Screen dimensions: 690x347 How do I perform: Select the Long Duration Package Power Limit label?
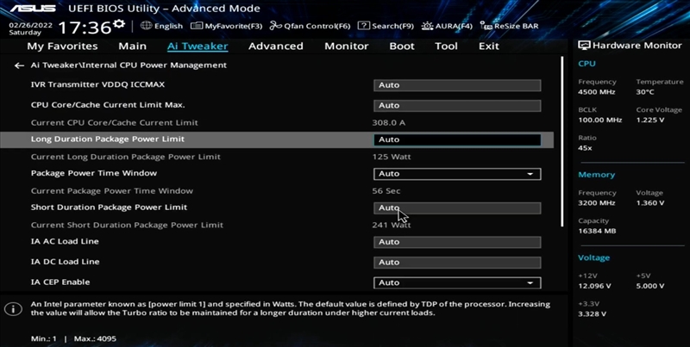click(x=107, y=139)
